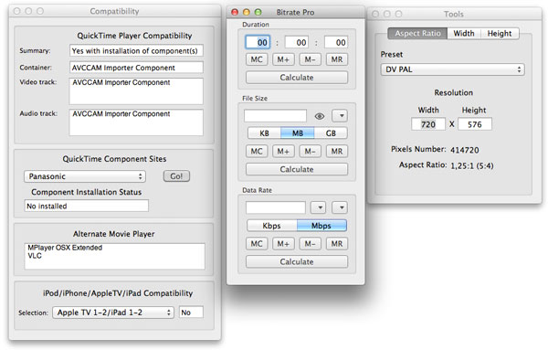The height and width of the screenshot is (350, 548).
Task: Click MR in the File Size section
Action: 337,152
